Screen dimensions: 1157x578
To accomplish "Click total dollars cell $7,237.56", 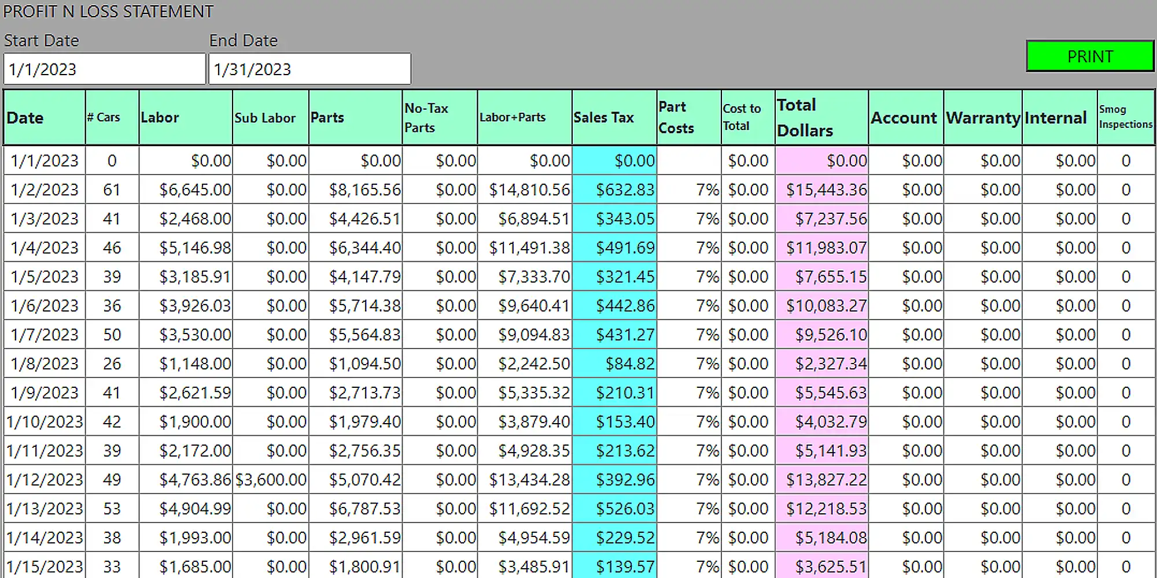I will click(822, 218).
